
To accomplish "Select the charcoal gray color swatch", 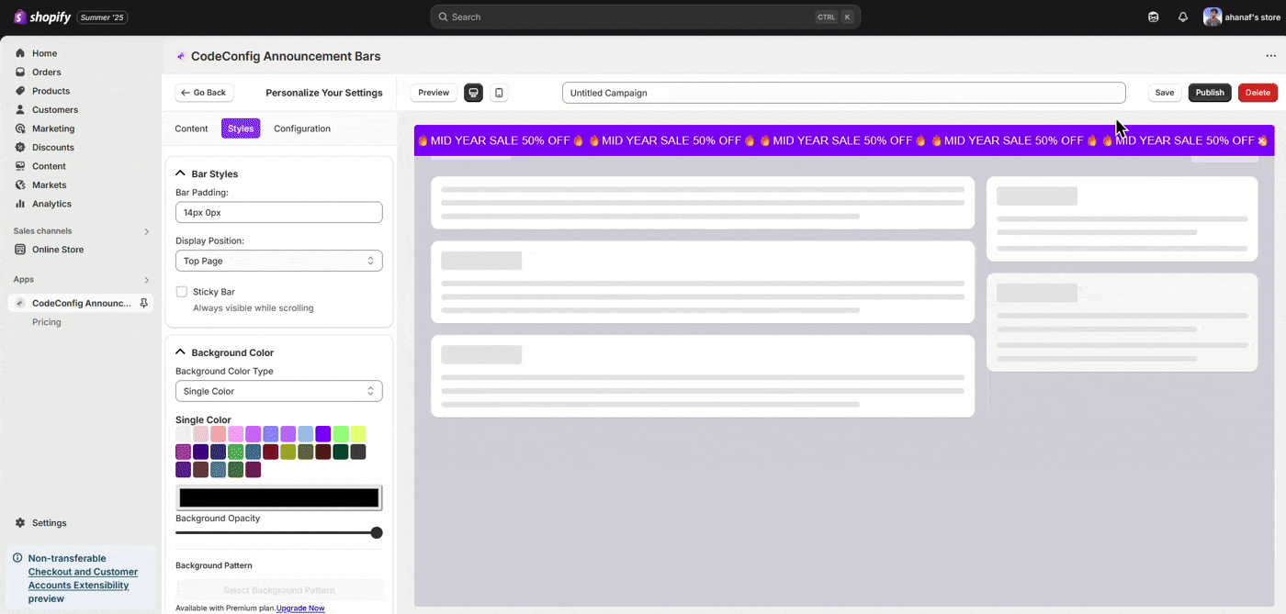I will [x=358, y=452].
